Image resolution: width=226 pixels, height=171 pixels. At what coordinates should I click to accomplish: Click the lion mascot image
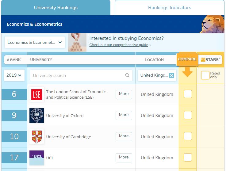point(212,24)
